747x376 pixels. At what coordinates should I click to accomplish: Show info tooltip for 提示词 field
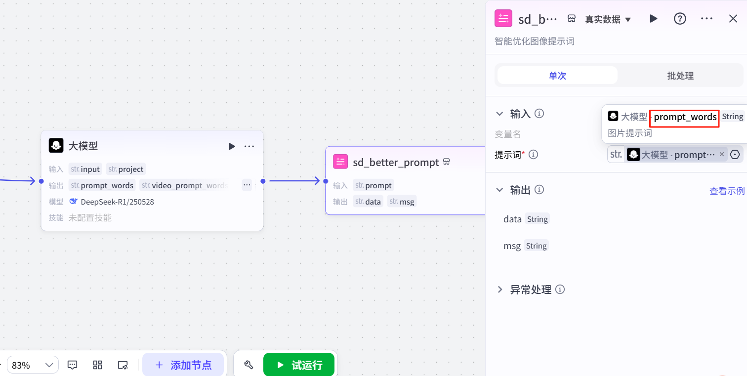[x=533, y=155]
